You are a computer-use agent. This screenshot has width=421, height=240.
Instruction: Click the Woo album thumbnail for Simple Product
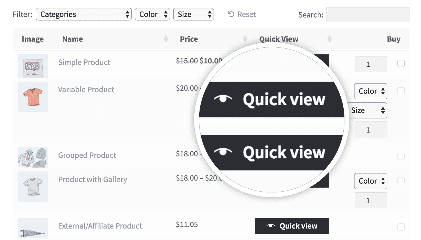pyautogui.click(x=33, y=66)
